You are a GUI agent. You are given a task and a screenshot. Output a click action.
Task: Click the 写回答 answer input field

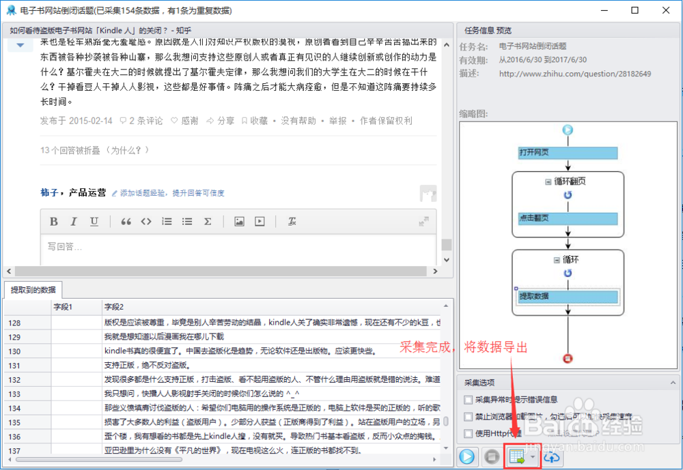point(238,250)
